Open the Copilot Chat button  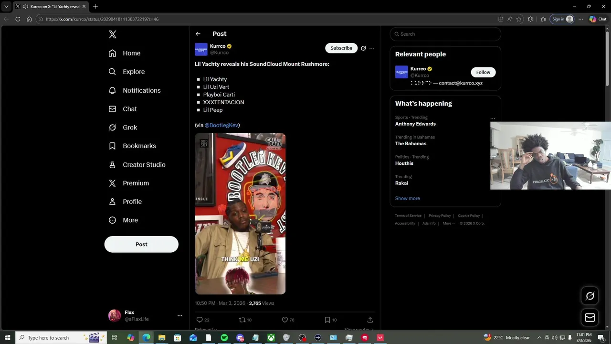(x=598, y=19)
